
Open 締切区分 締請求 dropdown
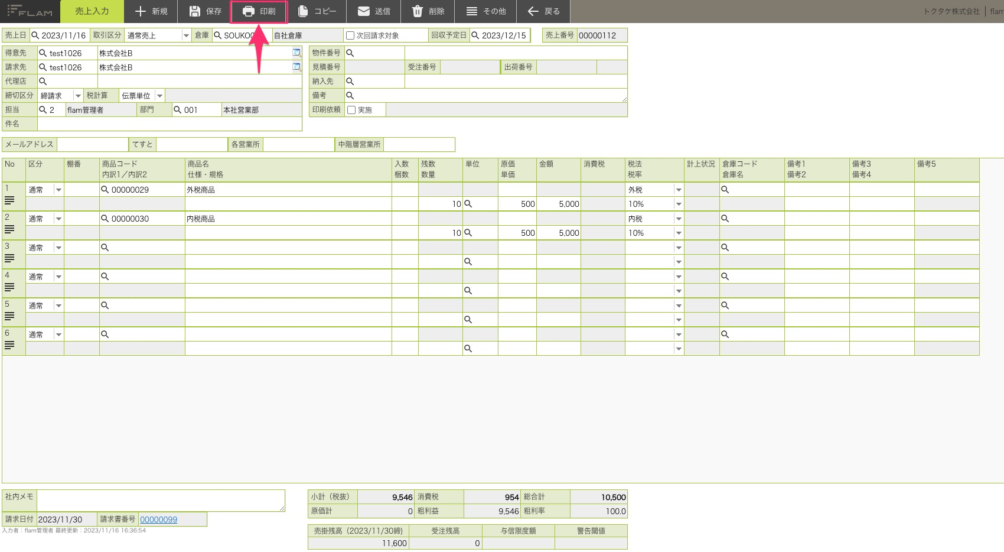point(78,96)
